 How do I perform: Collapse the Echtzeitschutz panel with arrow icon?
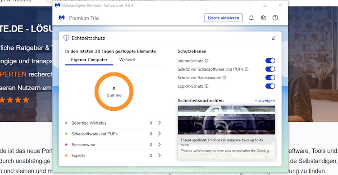274,38
